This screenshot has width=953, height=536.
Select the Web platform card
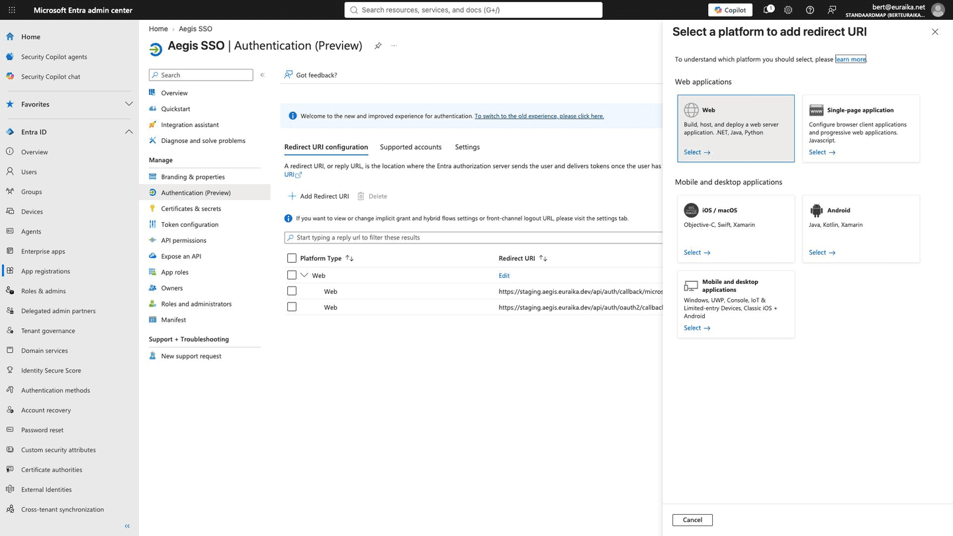[736, 128]
